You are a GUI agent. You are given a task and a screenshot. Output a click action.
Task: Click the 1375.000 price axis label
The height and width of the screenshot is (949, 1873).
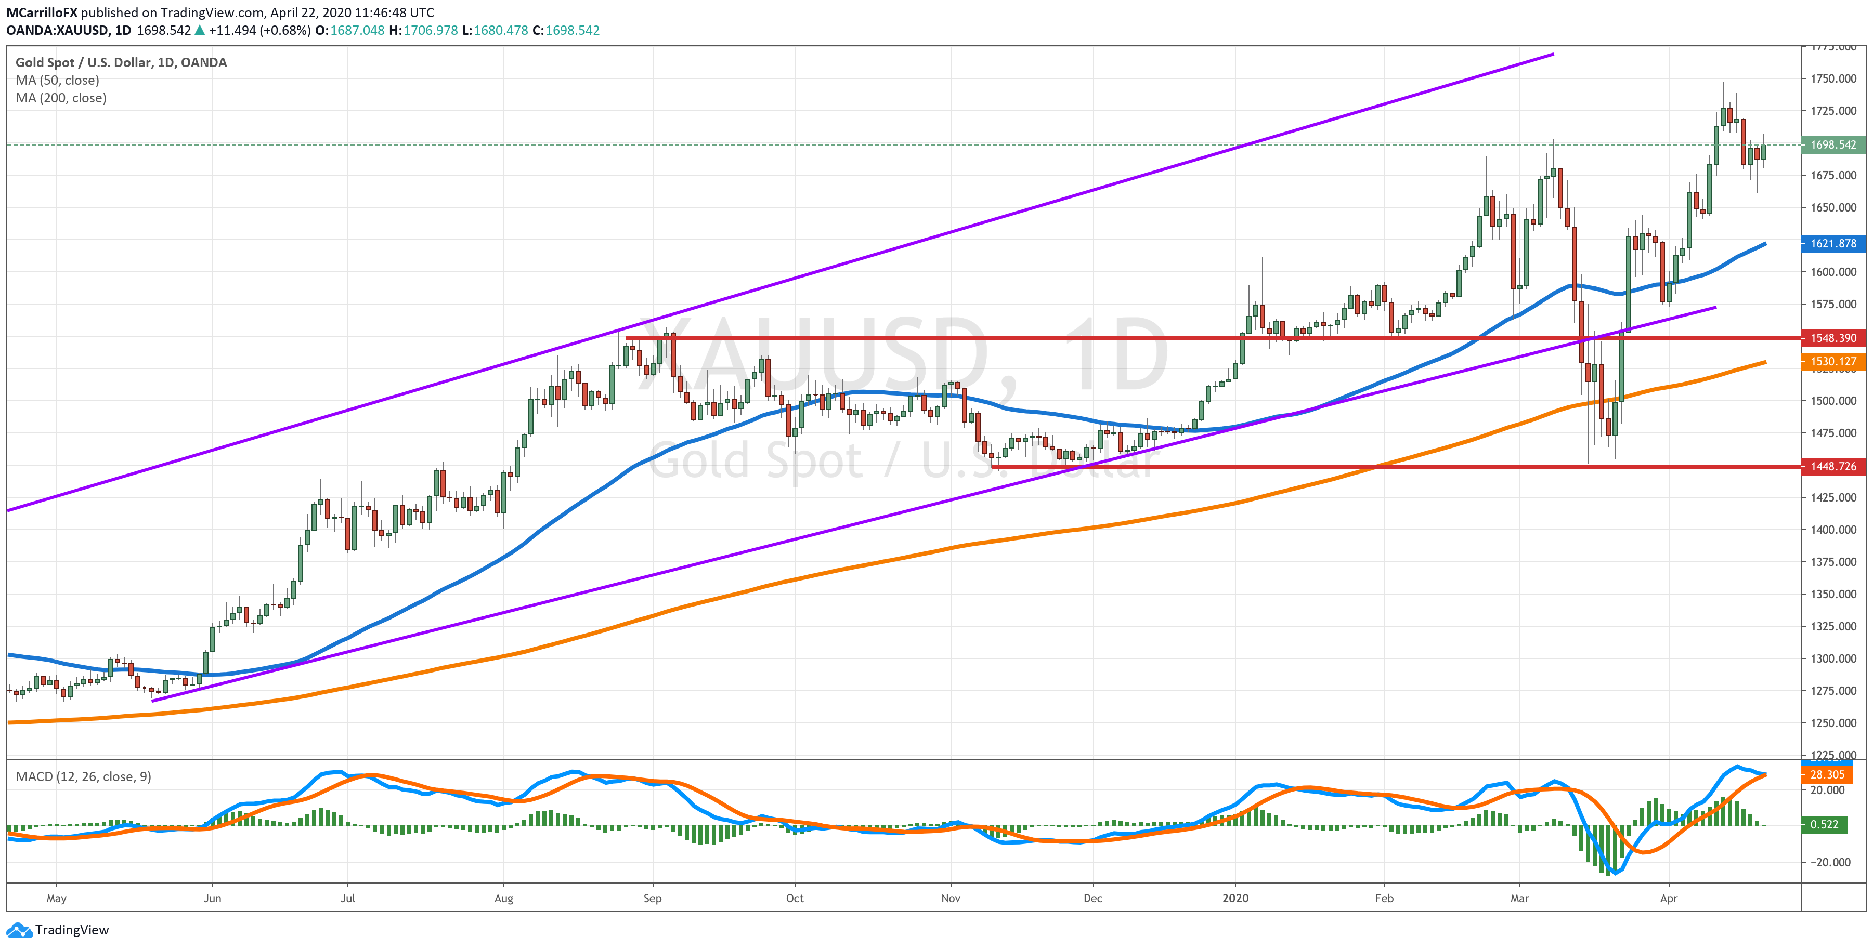(x=1833, y=562)
